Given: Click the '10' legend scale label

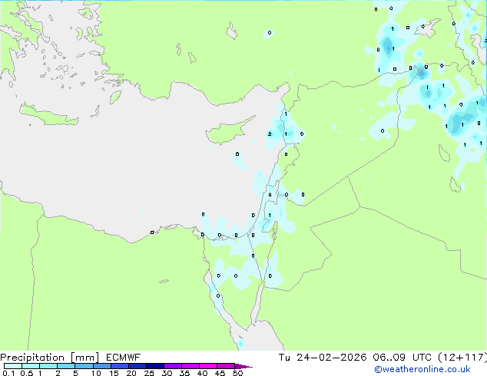Looking at the screenshot, I should click(96, 373).
